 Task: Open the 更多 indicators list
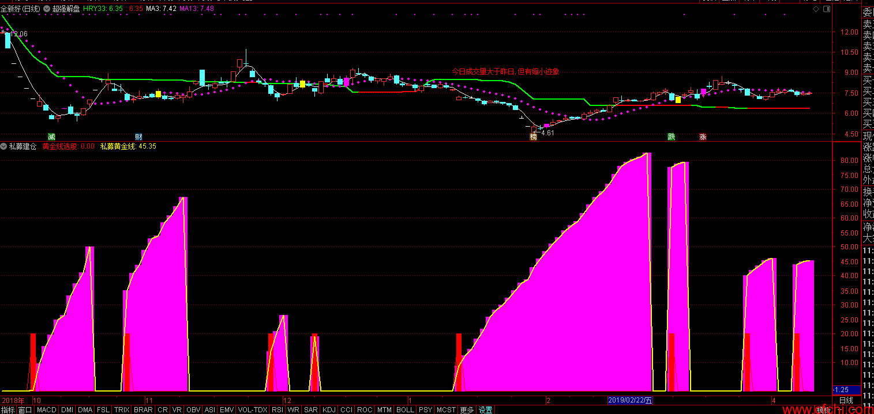[467, 410]
